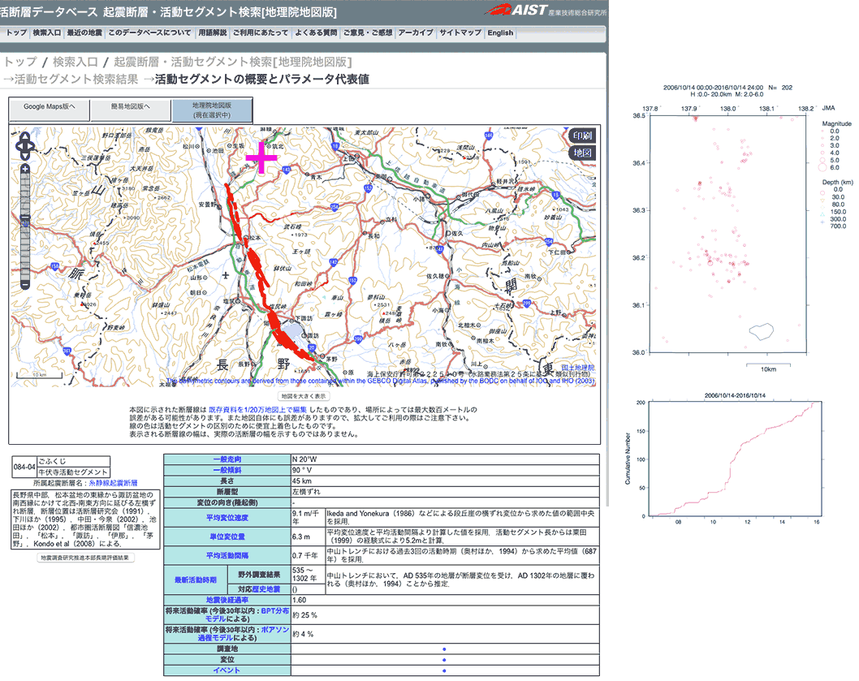Open 検索入口 in navigation menu
This screenshot has height=681, width=859.
point(47,33)
